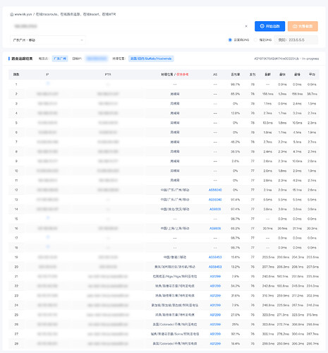Click the 广东广州 probe tag

click(x=60, y=59)
